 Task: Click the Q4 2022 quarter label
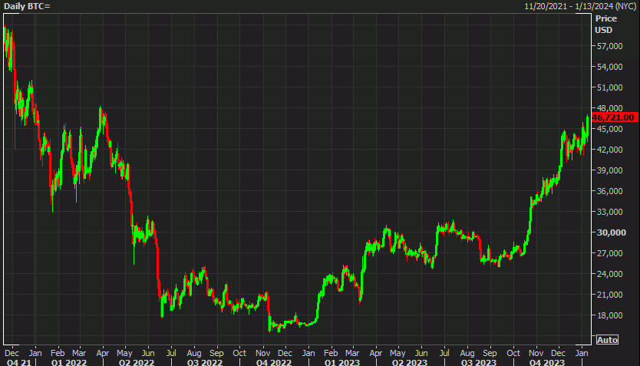click(x=273, y=362)
